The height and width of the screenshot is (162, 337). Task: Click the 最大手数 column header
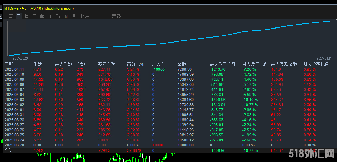(x=63, y=65)
